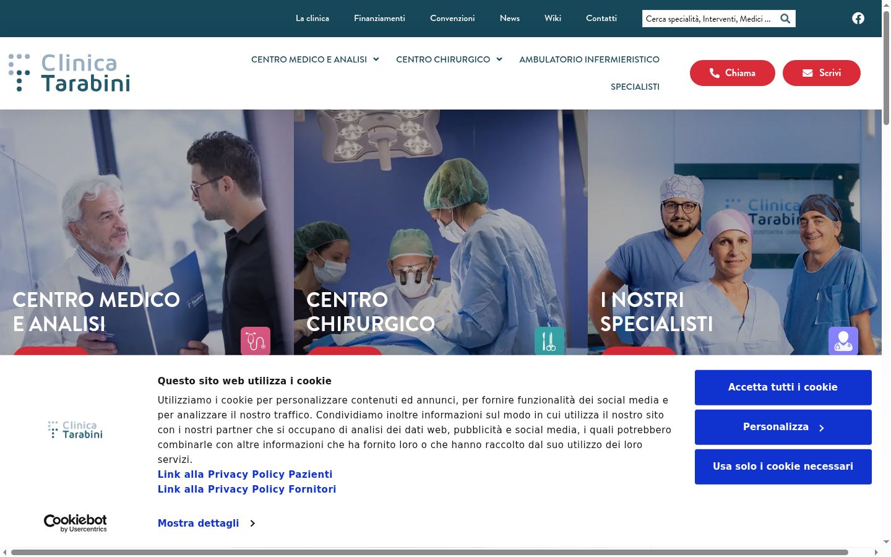Click the surgical tools icon on Centro Chirurgico card
The image size is (891, 557).
coord(549,341)
